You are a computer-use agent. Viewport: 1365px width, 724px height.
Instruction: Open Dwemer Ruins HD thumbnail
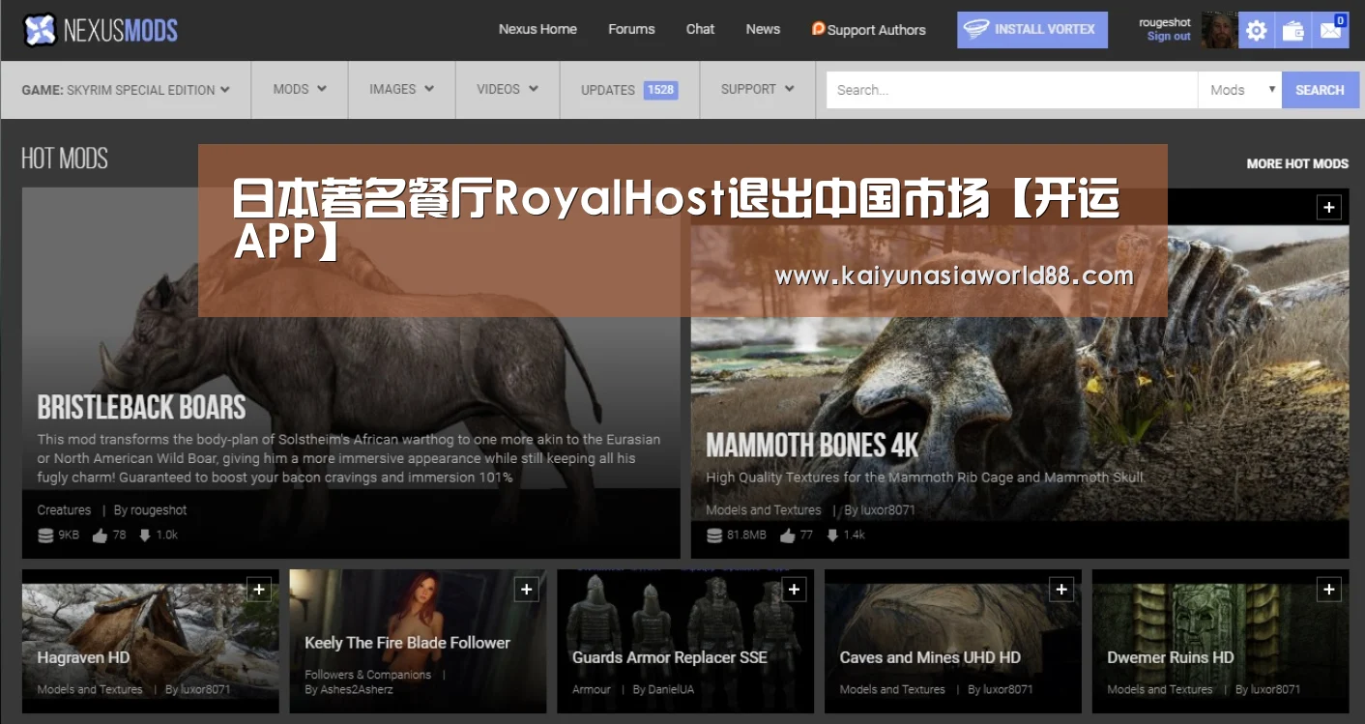click(1221, 641)
